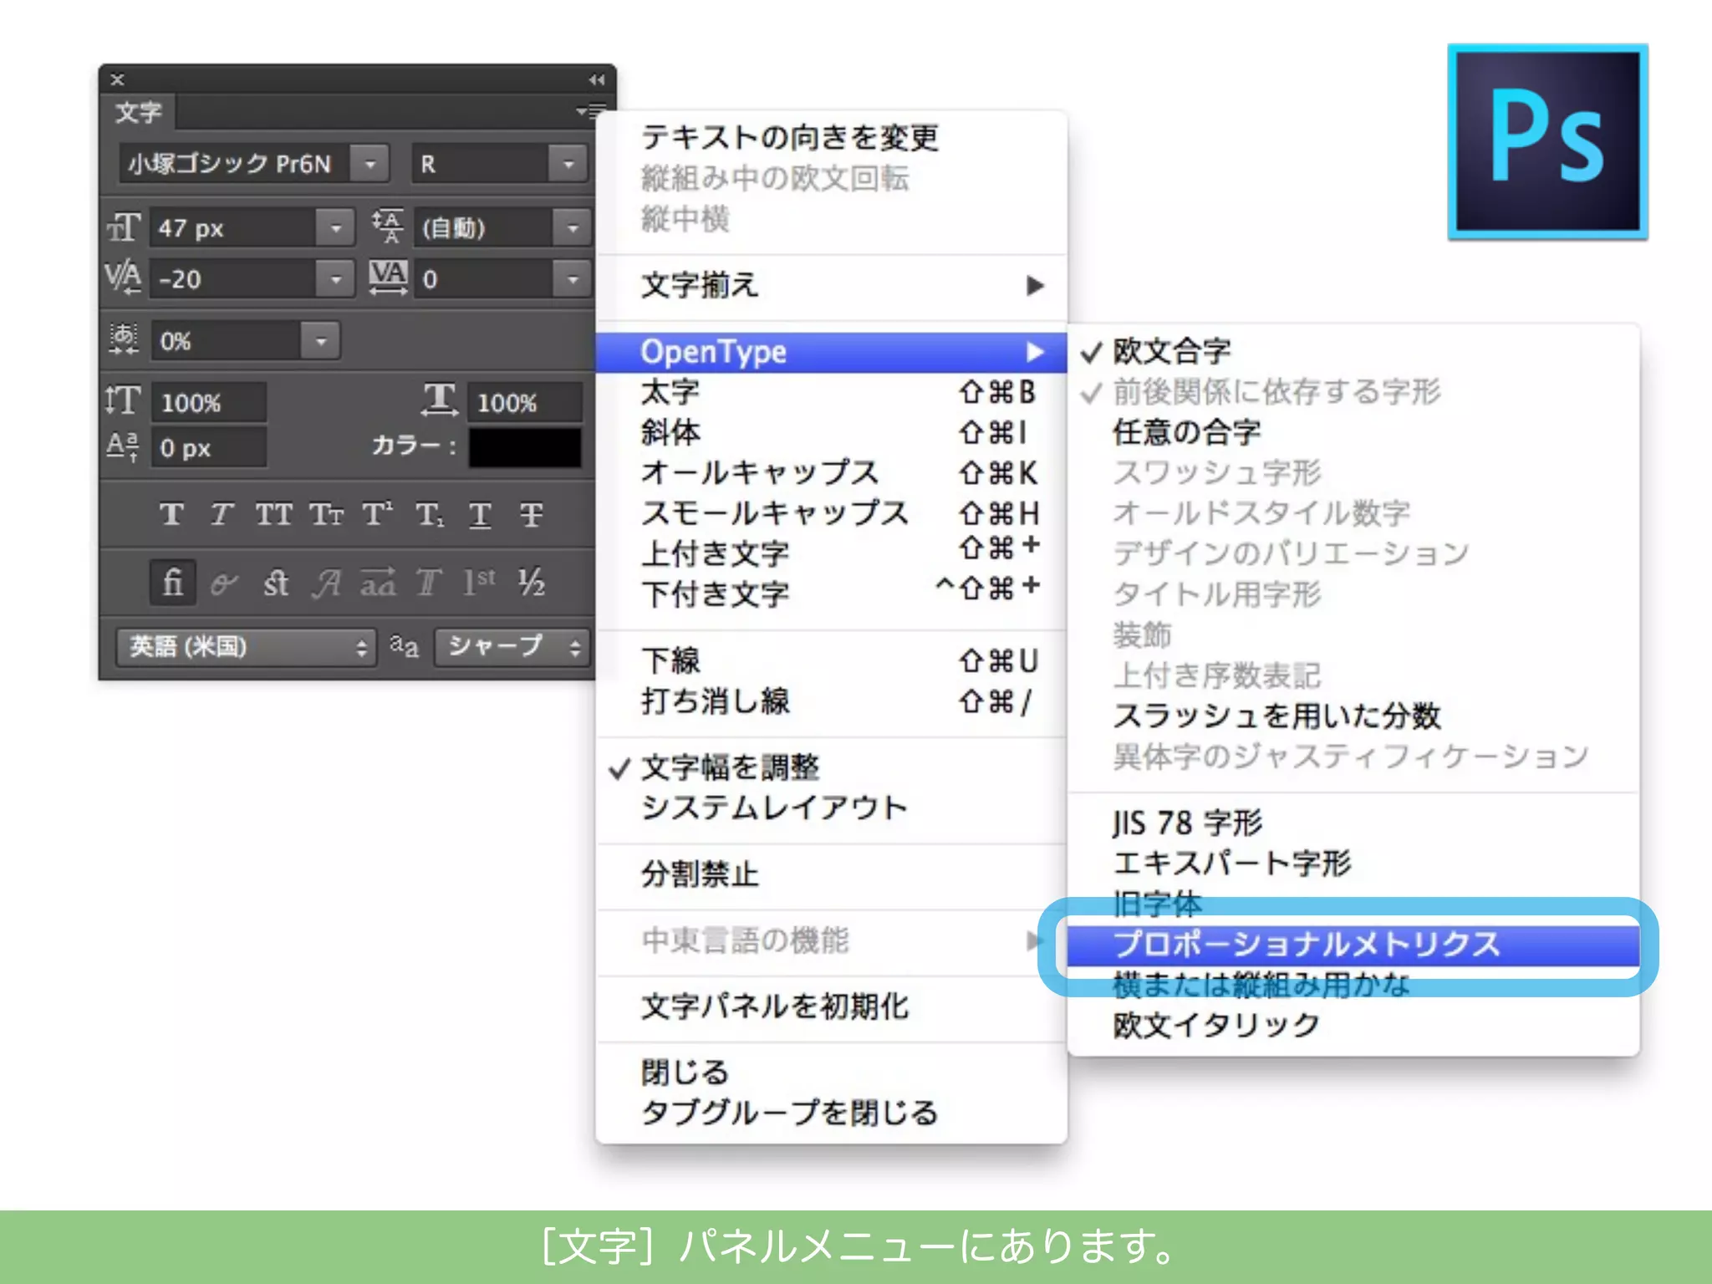Toggle contextual alternates script button
The width and height of the screenshot is (1712, 1284).
click(x=224, y=582)
